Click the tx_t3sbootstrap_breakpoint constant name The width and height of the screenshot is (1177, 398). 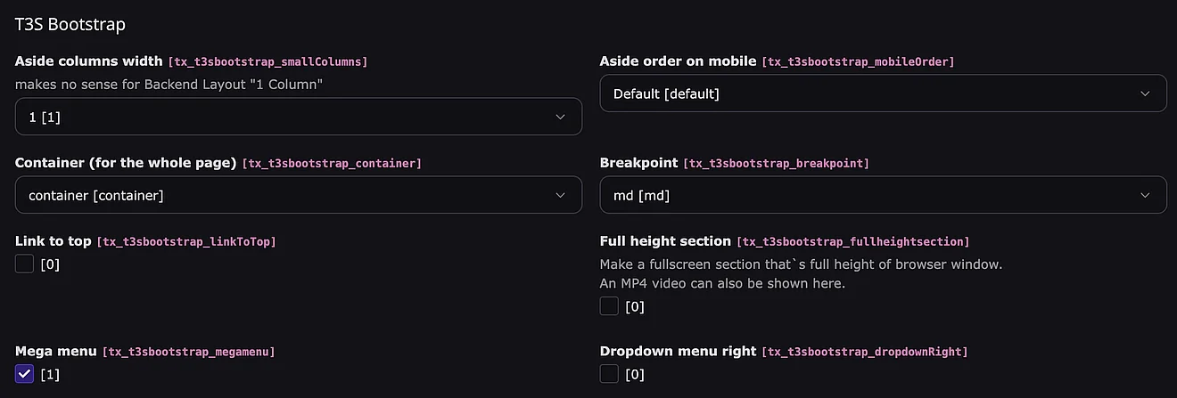point(776,164)
